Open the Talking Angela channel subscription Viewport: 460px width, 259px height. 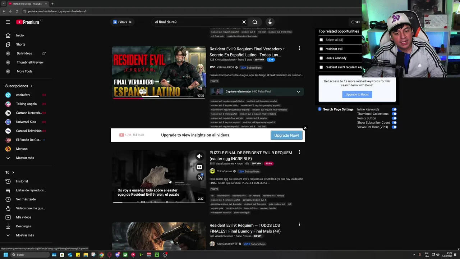point(26,104)
